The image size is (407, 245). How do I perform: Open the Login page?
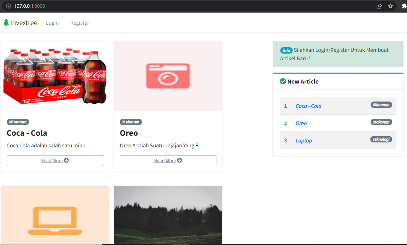coord(52,23)
